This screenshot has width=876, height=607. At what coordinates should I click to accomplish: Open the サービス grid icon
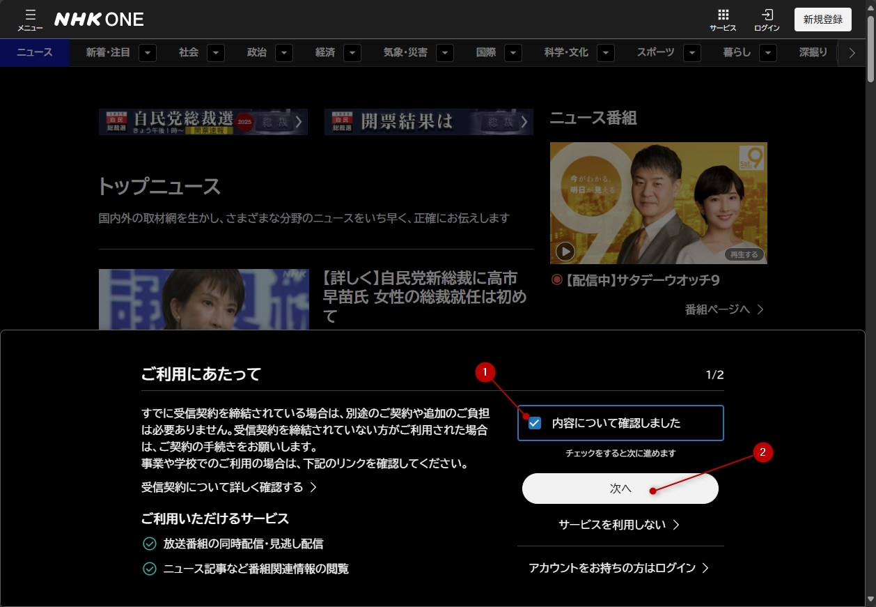[x=723, y=20]
